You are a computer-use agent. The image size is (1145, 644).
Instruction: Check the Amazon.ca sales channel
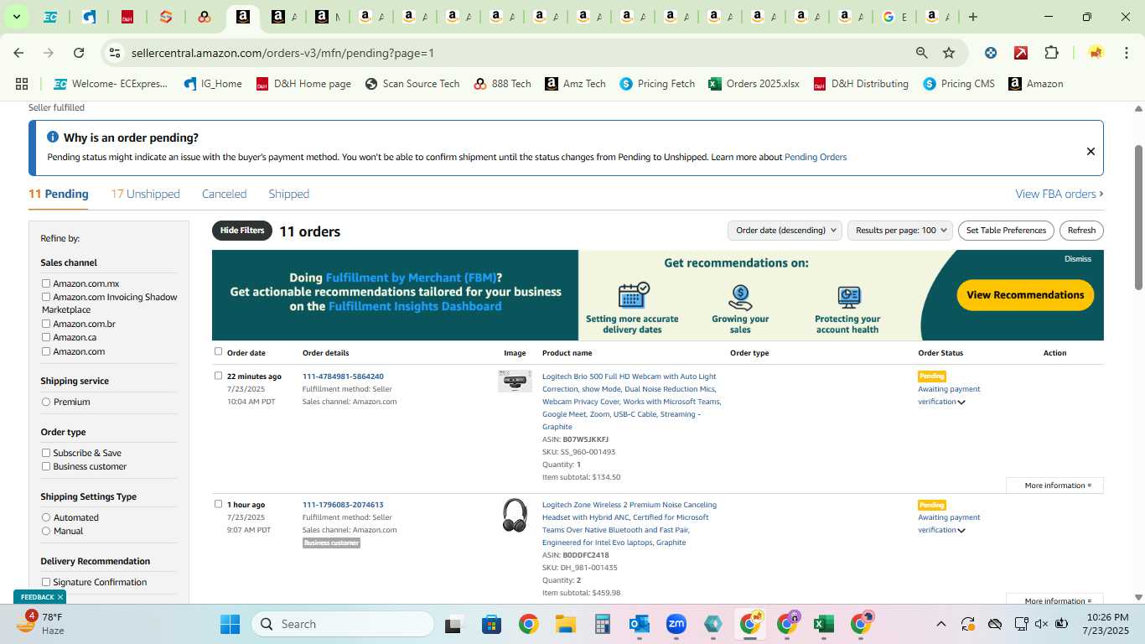click(x=46, y=337)
